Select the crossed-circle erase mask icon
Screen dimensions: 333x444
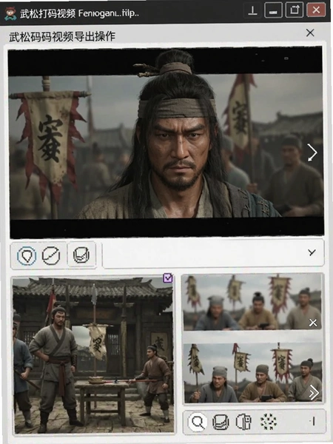click(x=51, y=255)
